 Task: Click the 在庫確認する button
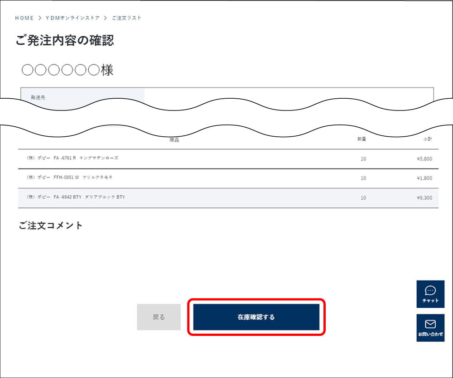(256, 317)
